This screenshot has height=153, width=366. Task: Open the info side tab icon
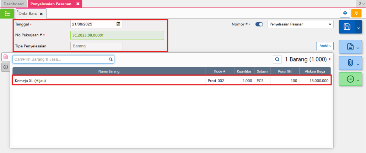[6, 67]
